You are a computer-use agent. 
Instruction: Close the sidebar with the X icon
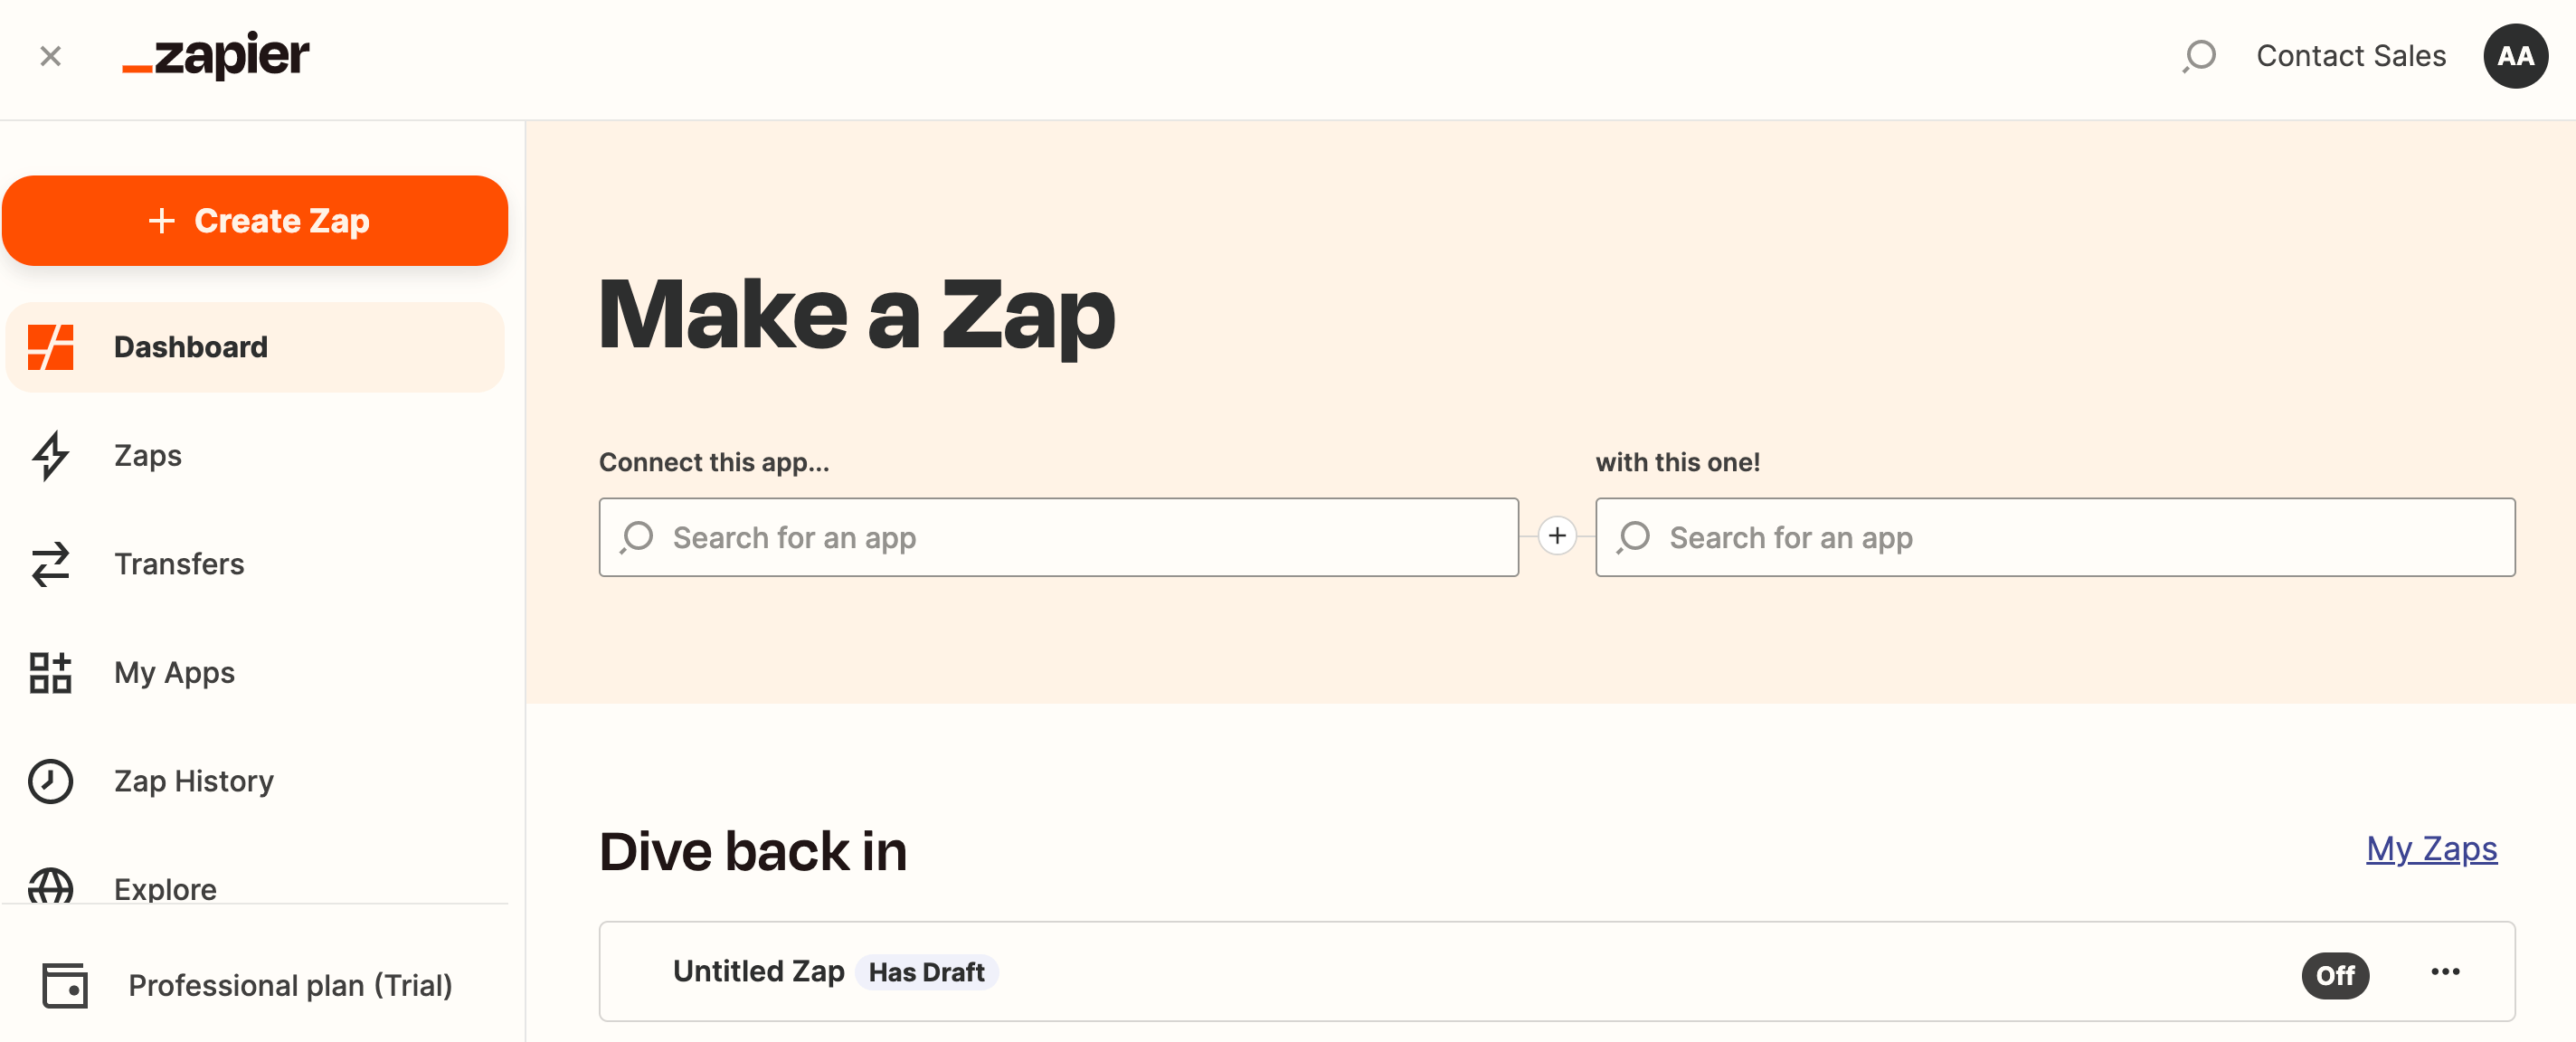point(50,55)
